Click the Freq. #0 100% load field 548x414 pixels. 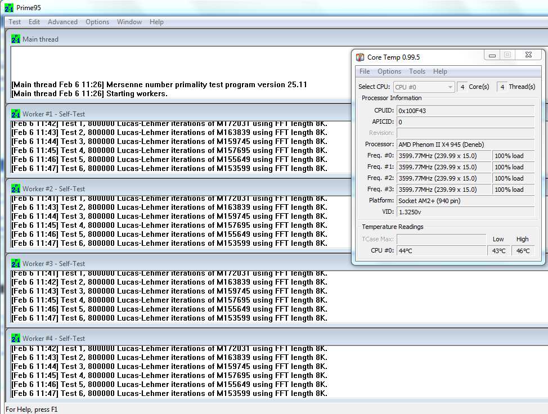click(514, 156)
